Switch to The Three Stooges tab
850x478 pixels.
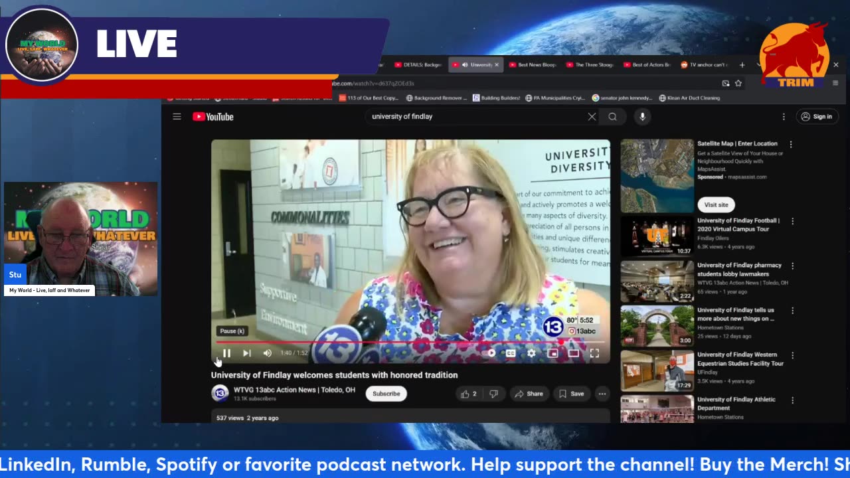(x=590, y=65)
